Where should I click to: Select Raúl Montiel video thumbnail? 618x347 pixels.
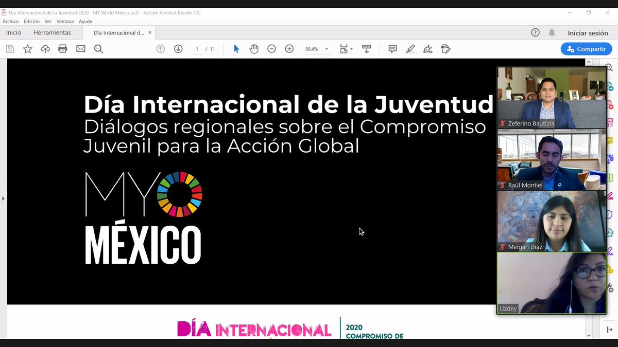[x=551, y=159]
